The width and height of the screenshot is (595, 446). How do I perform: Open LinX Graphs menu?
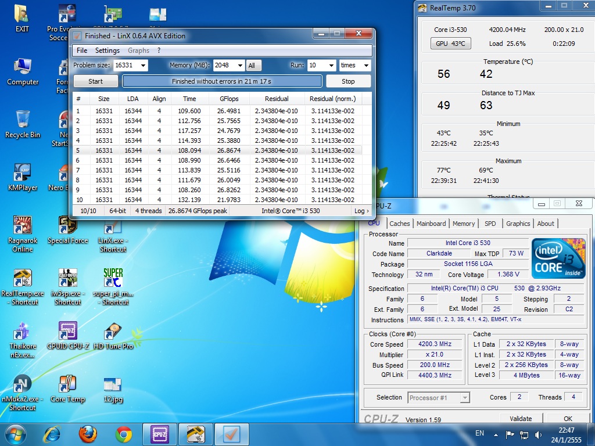(x=138, y=51)
